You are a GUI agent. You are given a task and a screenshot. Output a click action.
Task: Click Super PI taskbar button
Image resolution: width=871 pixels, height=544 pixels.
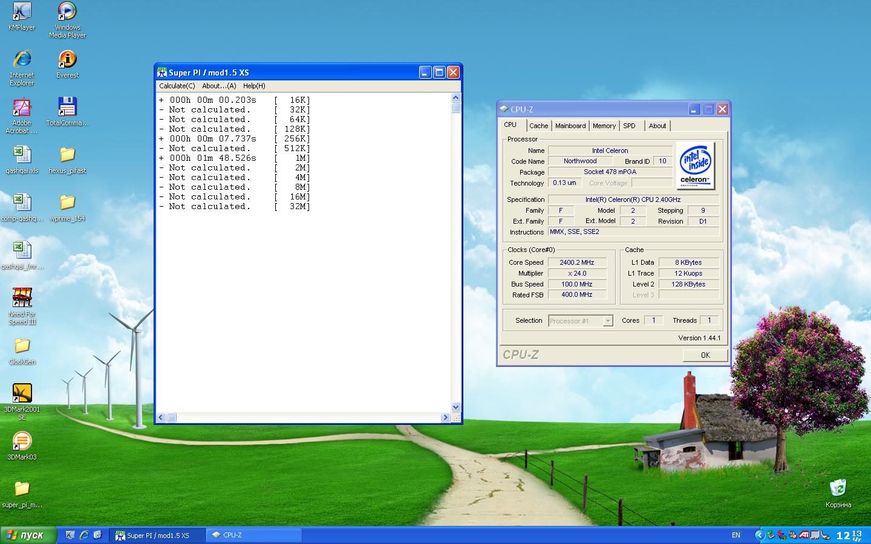(158, 535)
